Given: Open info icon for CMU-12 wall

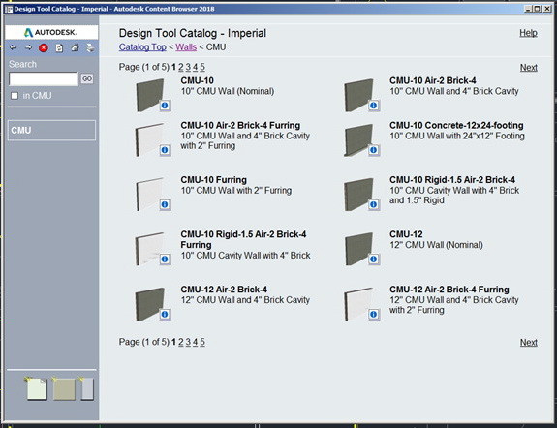Looking at the screenshot, I should coord(373,260).
